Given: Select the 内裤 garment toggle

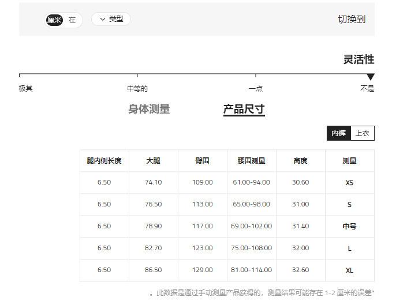Looking at the screenshot, I should (x=339, y=133).
